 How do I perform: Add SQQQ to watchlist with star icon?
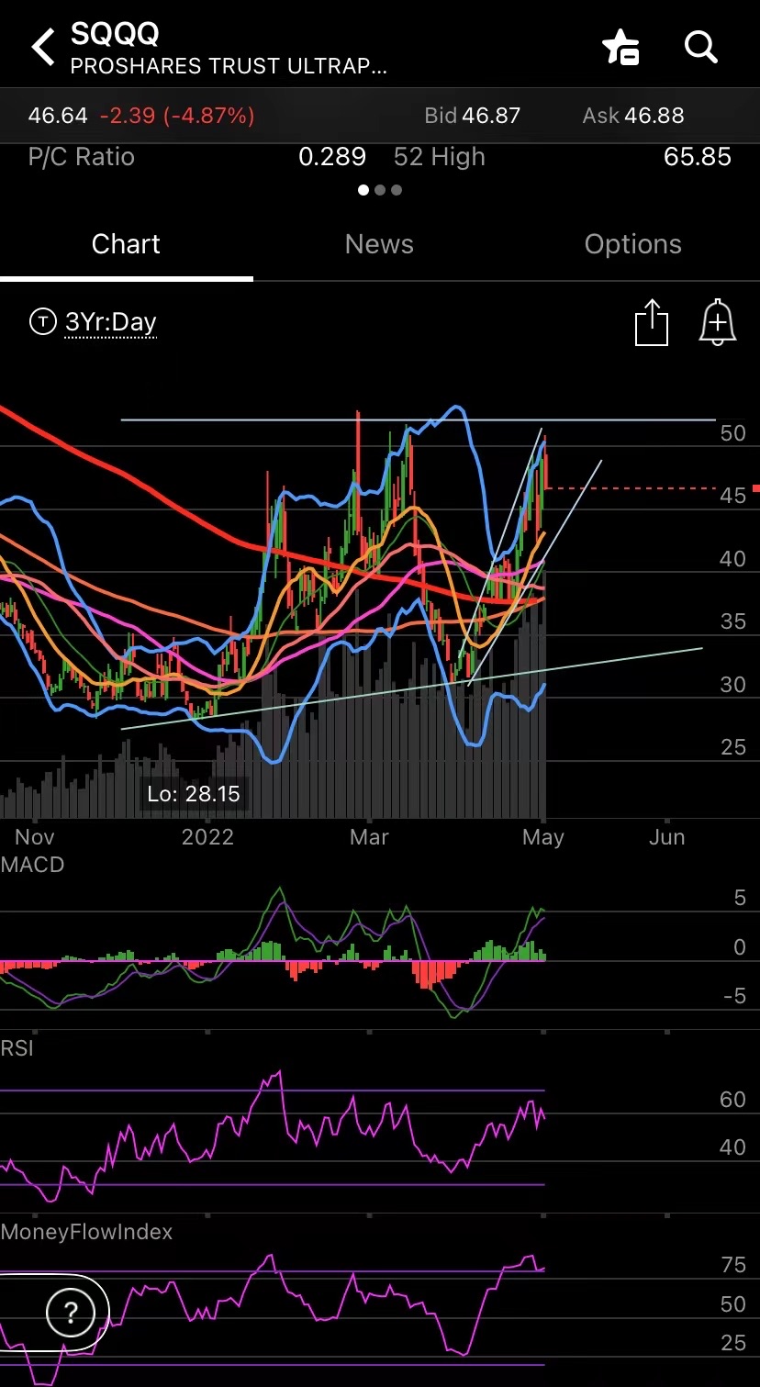click(x=620, y=47)
